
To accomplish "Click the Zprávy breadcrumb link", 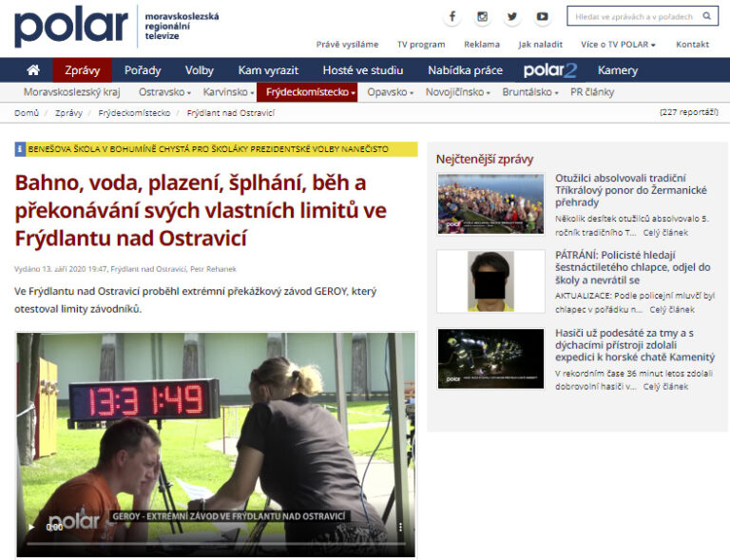I will pyautogui.click(x=68, y=112).
